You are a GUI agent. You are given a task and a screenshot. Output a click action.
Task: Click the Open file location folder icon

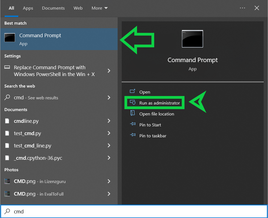133,113
